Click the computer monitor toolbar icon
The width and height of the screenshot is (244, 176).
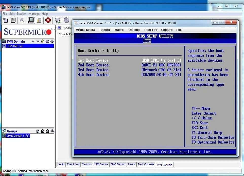tap(31, 20)
